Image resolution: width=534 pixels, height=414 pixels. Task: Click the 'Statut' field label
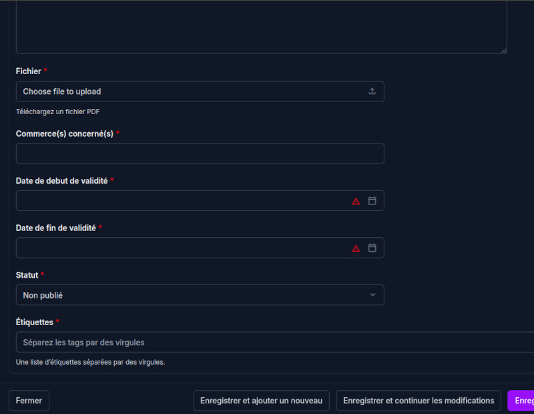pos(27,275)
